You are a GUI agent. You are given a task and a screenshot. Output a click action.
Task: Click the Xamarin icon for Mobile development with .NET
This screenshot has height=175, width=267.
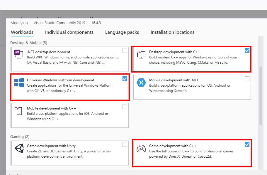pos(141,83)
